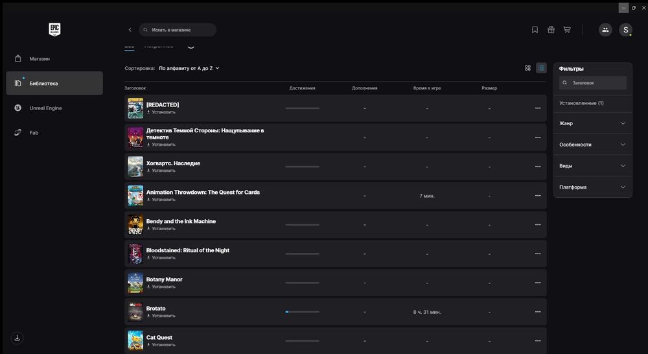Open the downloads icon in the sidebar
The width and height of the screenshot is (648, 354).
point(17,338)
